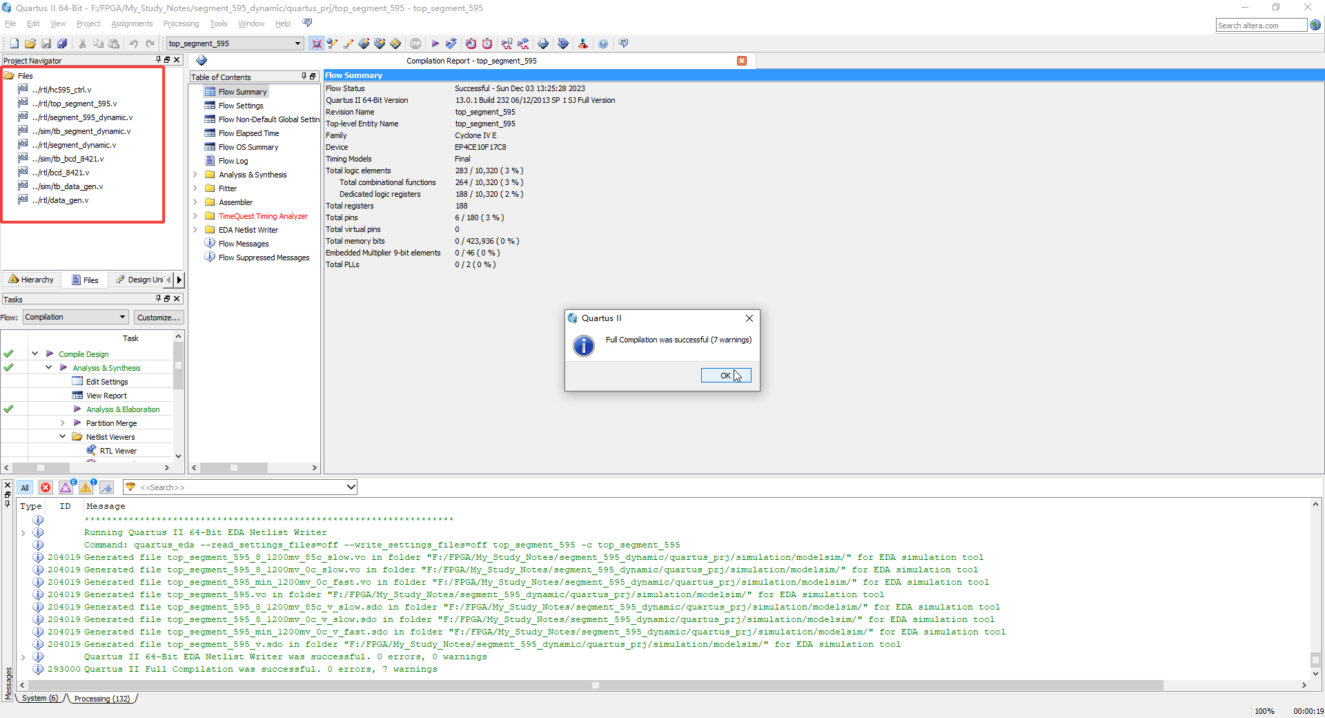Expand the Partition Merge task
1325x718 pixels.
62,423
